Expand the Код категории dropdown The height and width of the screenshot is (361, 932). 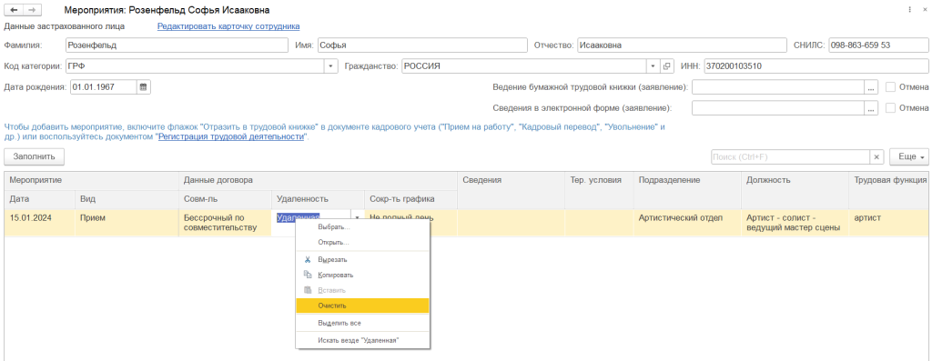331,65
